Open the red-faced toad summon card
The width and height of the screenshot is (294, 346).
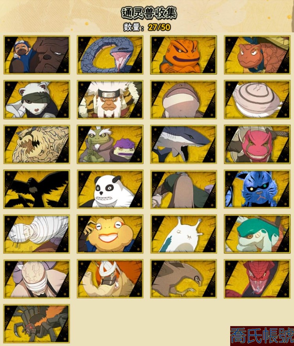(257, 145)
